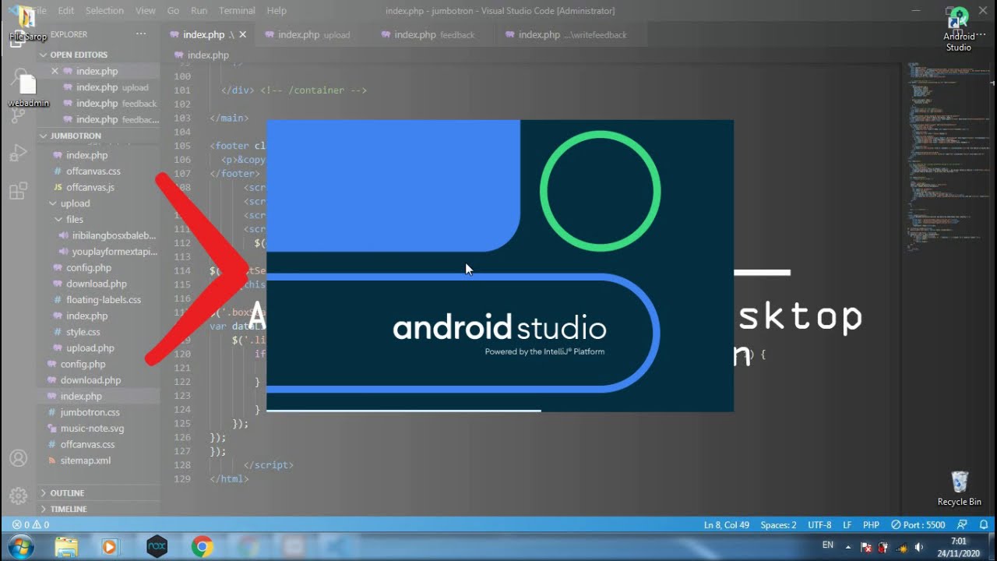Open the media player icon on the taskbar
The width and height of the screenshot is (997, 561).
tap(110, 546)
